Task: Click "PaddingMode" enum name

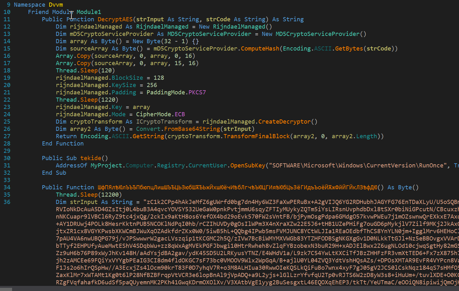Action: (166, 92)
